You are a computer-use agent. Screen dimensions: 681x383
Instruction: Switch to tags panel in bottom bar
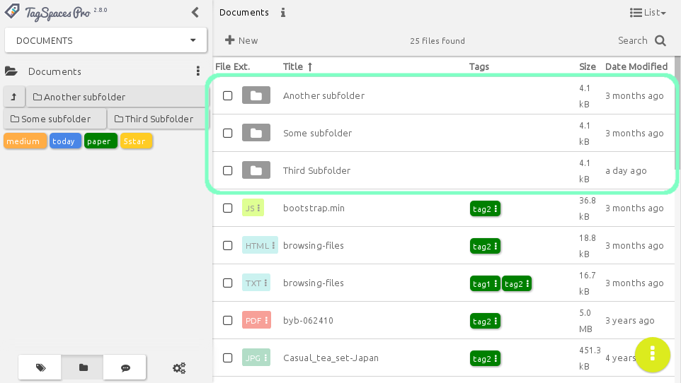[x=40, y=367]
